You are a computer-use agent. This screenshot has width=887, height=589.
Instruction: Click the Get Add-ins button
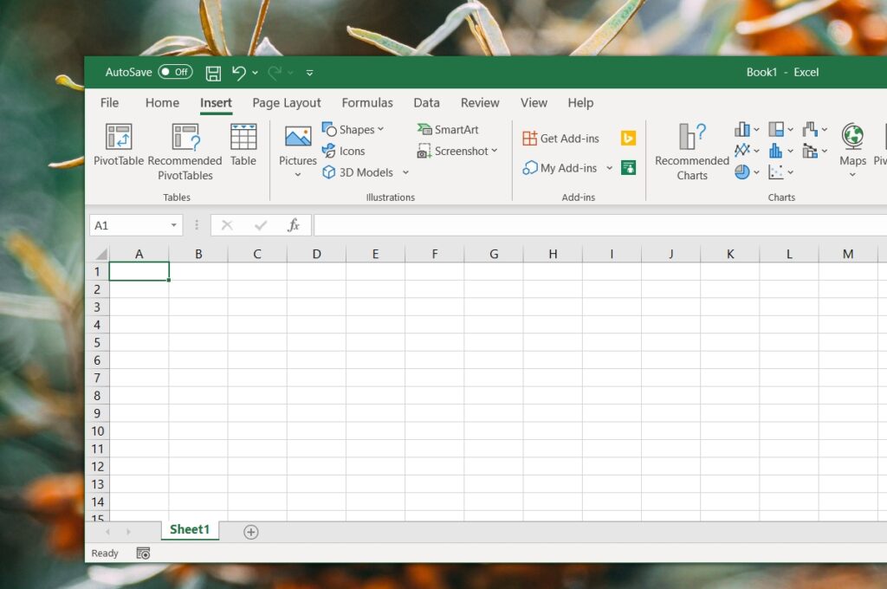(x=560, y=138)
